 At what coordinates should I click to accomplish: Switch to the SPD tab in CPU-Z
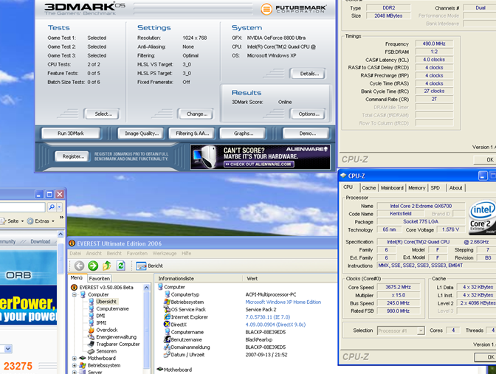click(x=435, y=188)
